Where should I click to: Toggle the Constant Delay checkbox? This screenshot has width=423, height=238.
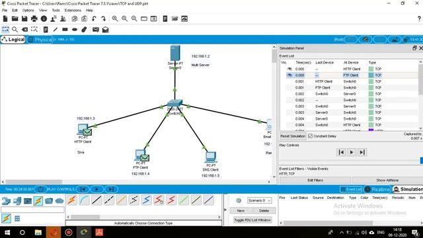point(310,136)
